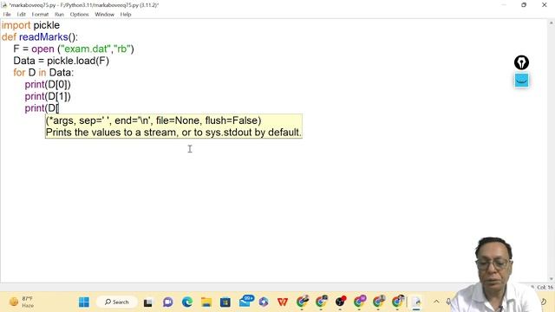This screenshot has width=555, height=312.
Task: Close the IDLE editor window
Action: coord(545,5)
